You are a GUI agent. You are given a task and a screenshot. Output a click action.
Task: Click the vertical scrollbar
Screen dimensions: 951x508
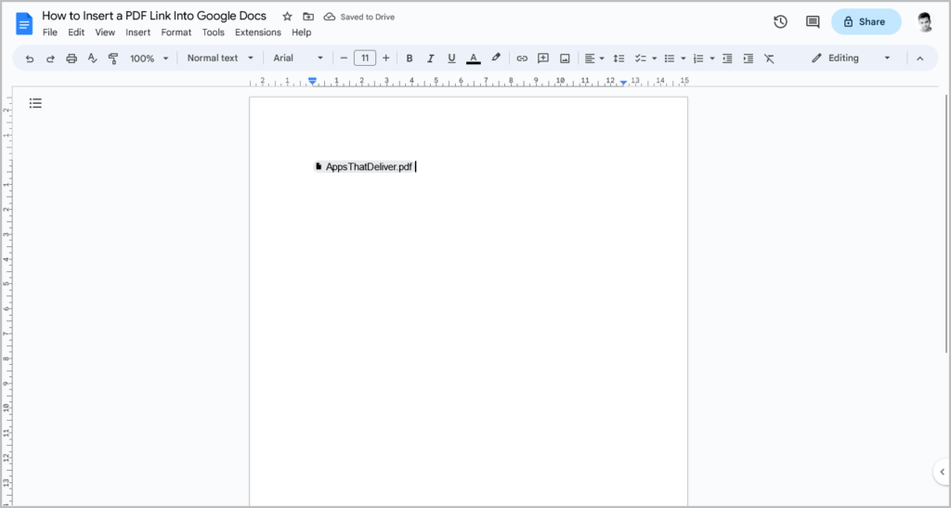[x=946, y=223]
